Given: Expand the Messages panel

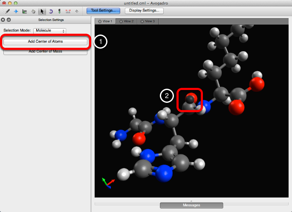Looking at the screenshot, I should (x=191, y=205).
